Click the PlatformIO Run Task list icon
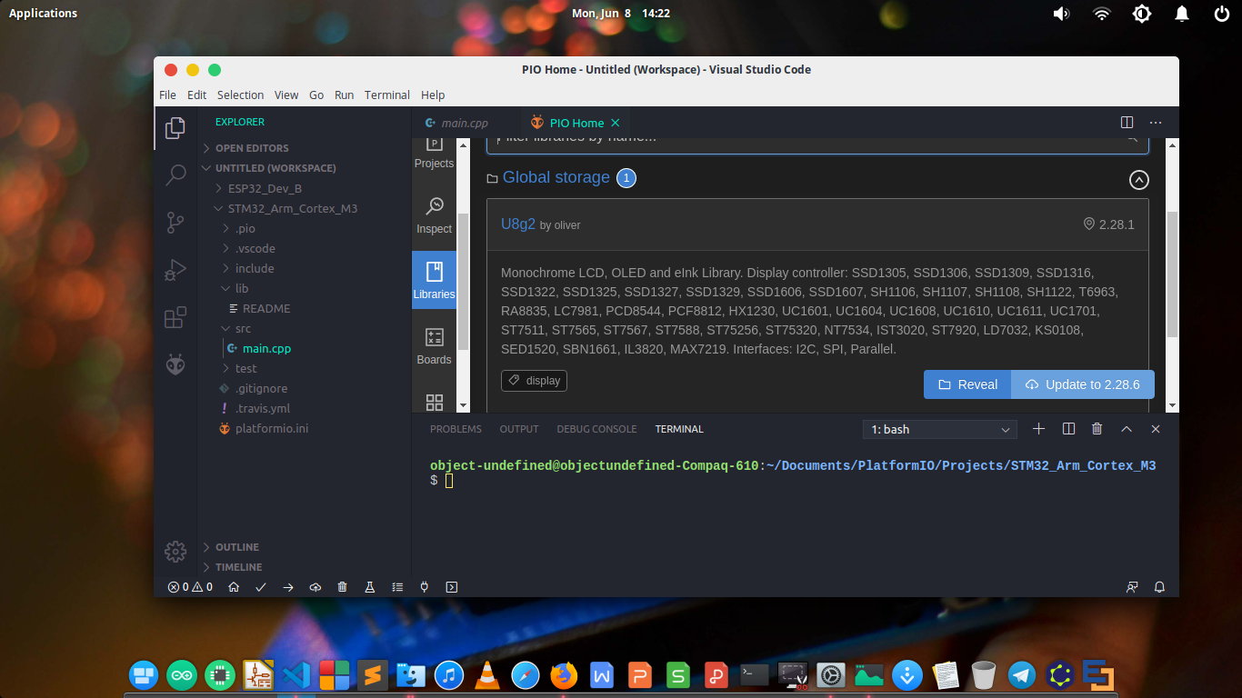Screen dimensions: 1242x698 [397, 587]
